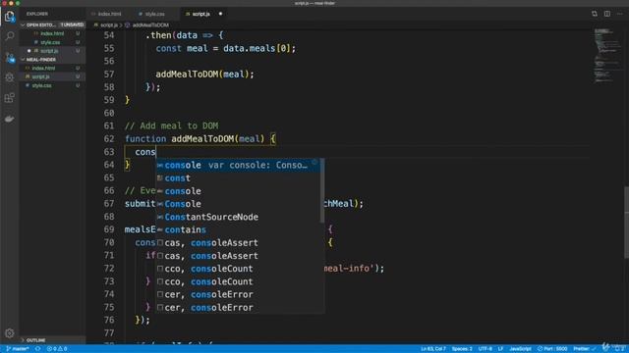
Task: Open the editor More Actions ellipsis
Action: pos(620,14)
